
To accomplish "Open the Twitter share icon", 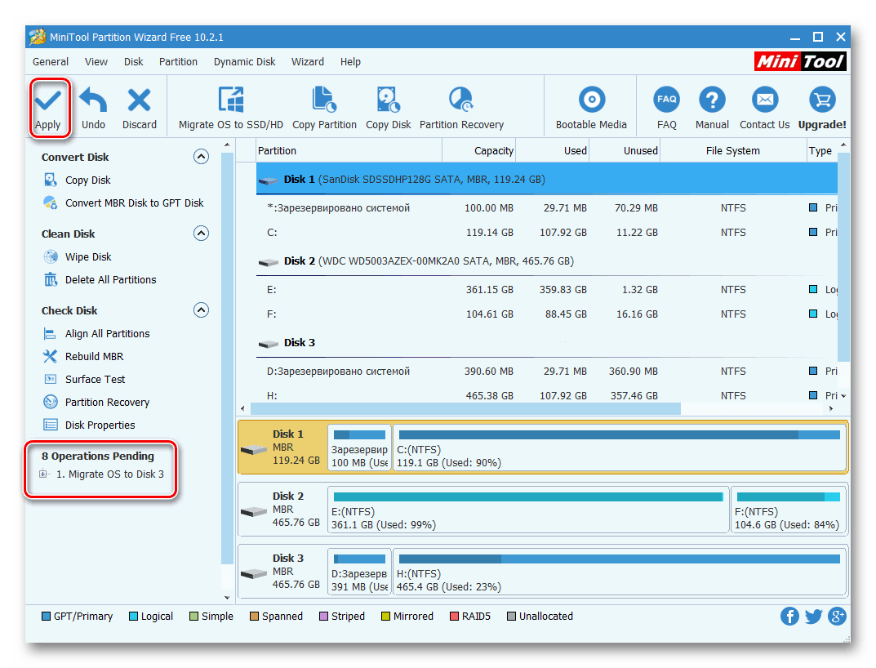I will pyautogui.click(x=813, y=616).
